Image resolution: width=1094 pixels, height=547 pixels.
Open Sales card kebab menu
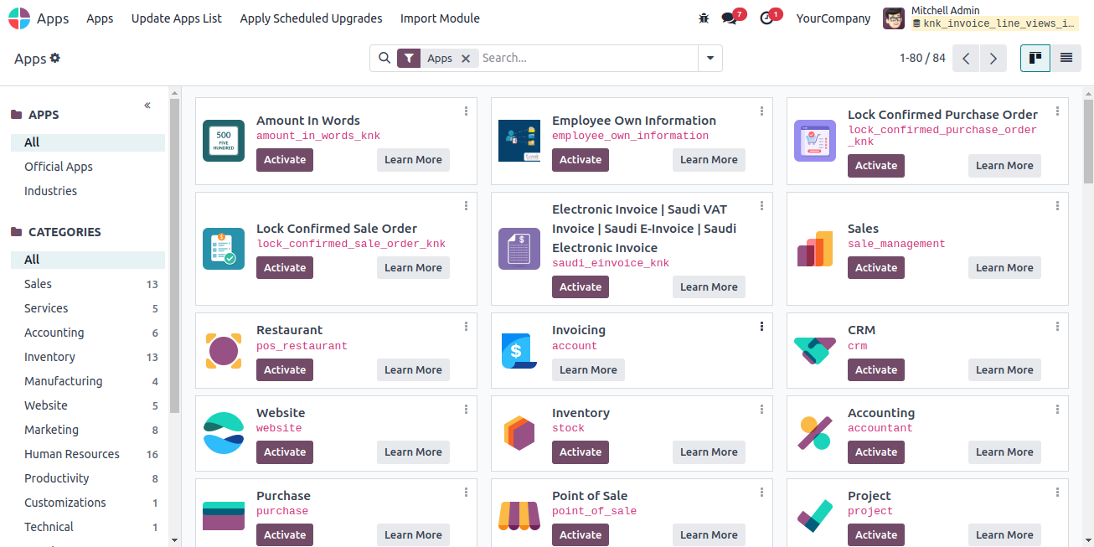[x=1058, y=205]
